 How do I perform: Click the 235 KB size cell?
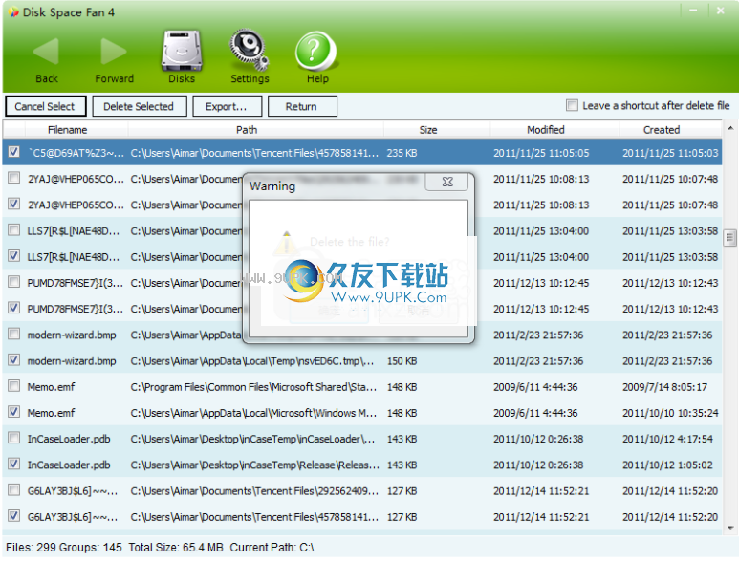402,153
